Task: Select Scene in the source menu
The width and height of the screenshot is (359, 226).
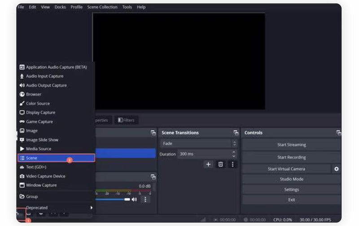Action: point(56,158)
